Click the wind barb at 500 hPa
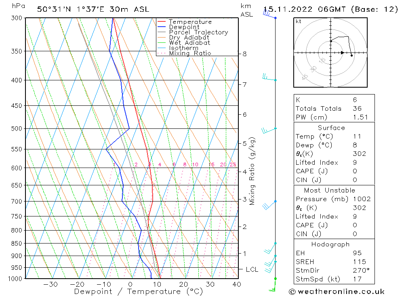The width and height of the screenshot is (404, 296). tap(269, 130)
